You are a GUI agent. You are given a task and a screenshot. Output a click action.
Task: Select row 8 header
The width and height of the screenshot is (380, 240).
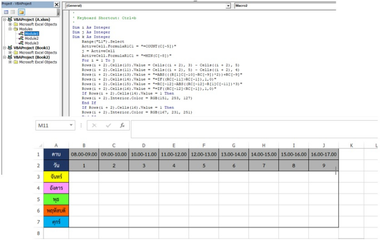click(38, 233)
